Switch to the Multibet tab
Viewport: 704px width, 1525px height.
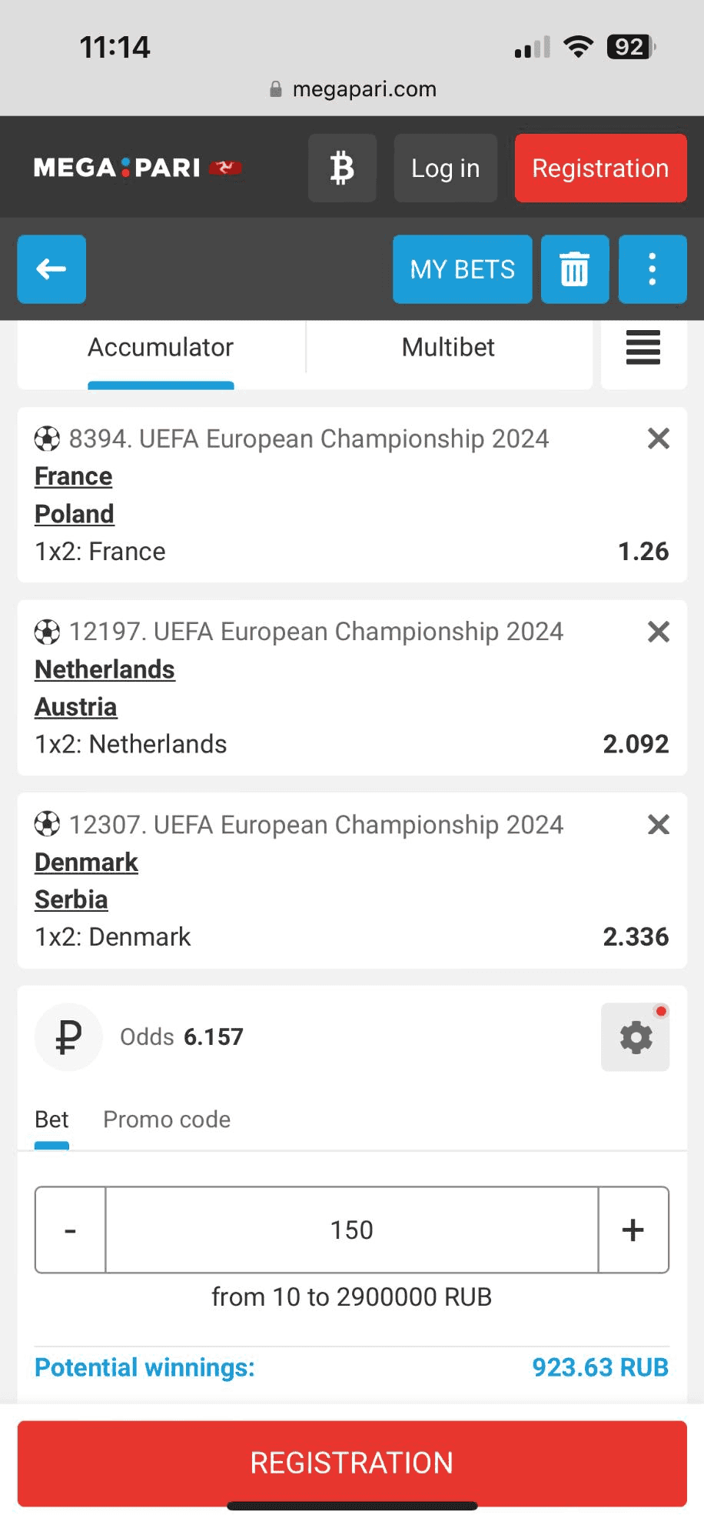(448, 348)
